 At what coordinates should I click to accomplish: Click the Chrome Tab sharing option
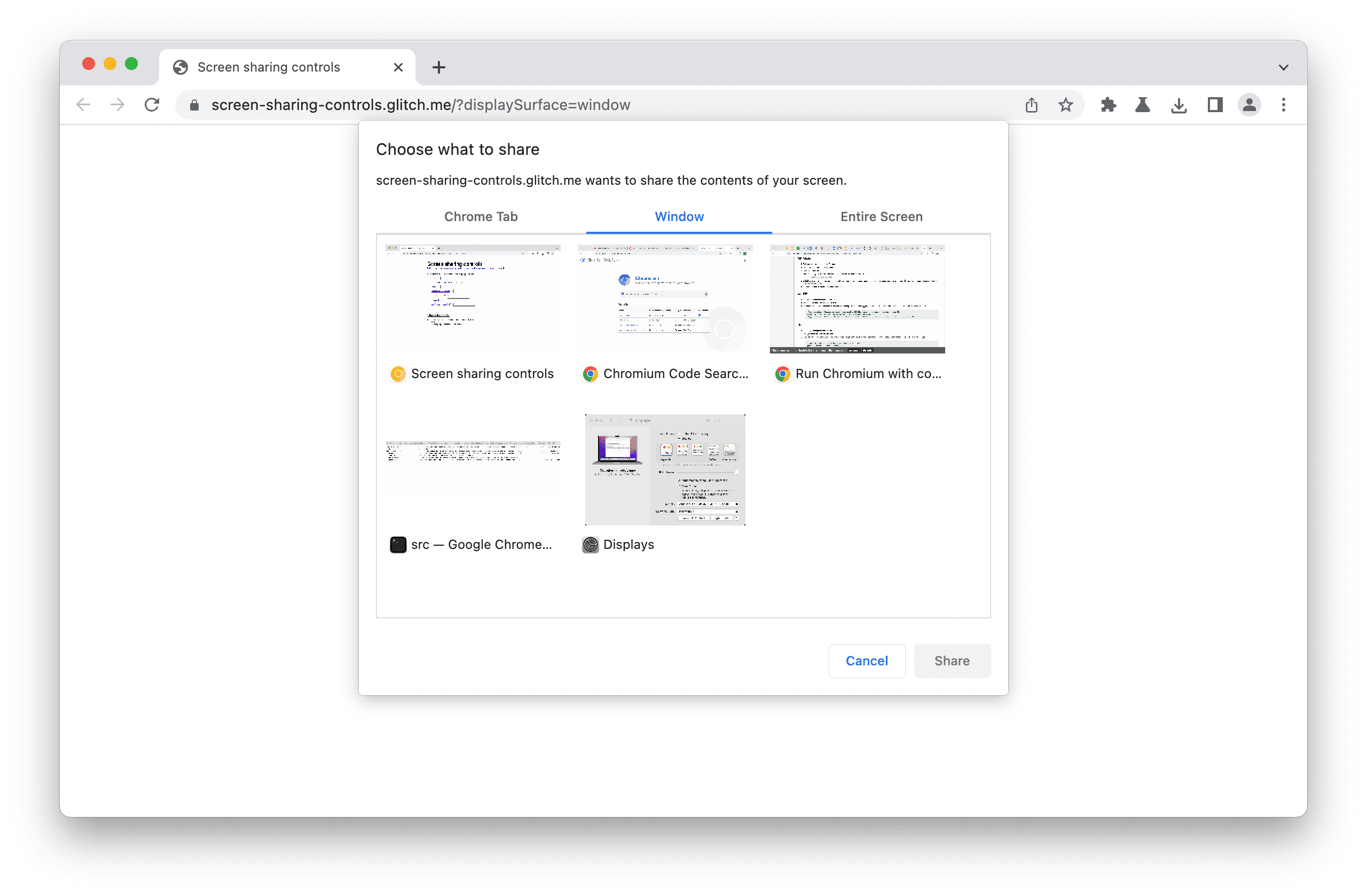tap(481, 215)
